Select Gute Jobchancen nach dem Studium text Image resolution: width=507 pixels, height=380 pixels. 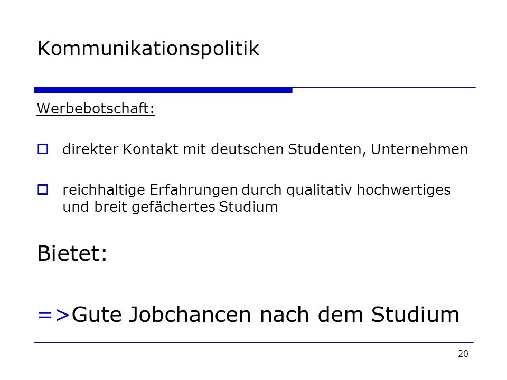265,315
